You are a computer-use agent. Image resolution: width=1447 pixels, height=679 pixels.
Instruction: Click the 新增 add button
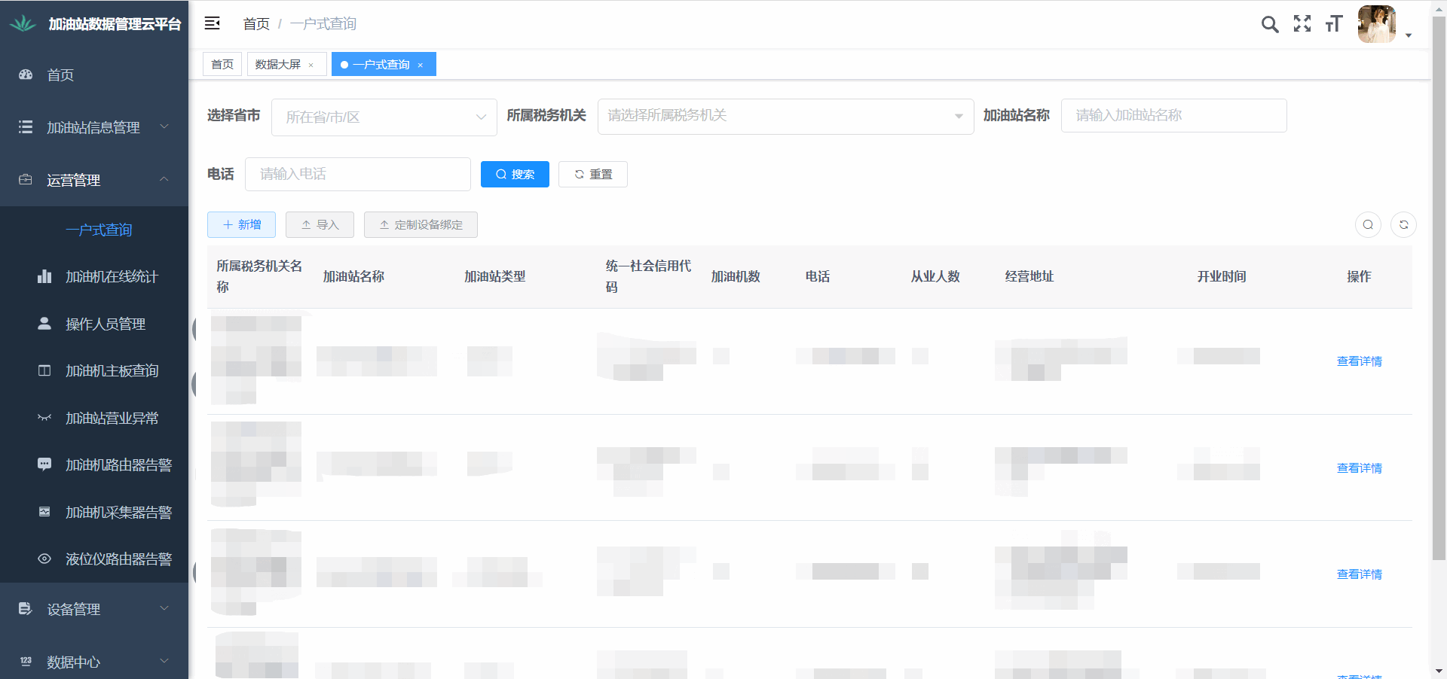coord(241,225)
